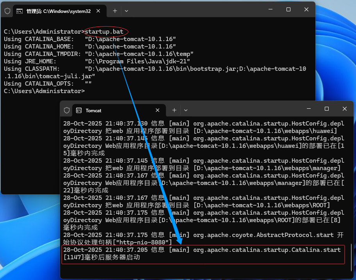This screenshot has width=356, height=280.
Task: Select the 管理员: C:\Windows\system32 tab
Action: click(x=59, y=11)
